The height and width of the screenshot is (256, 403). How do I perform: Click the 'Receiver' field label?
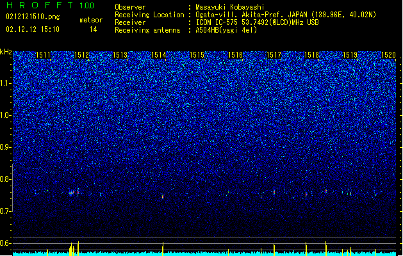point(130,22)
